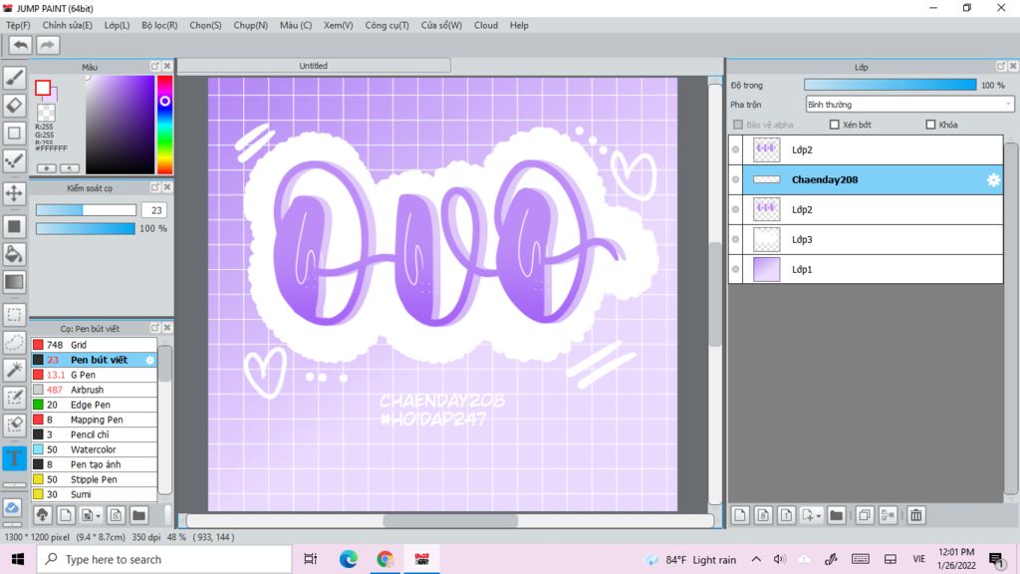Select the Airbrush brush

[95, 390]
